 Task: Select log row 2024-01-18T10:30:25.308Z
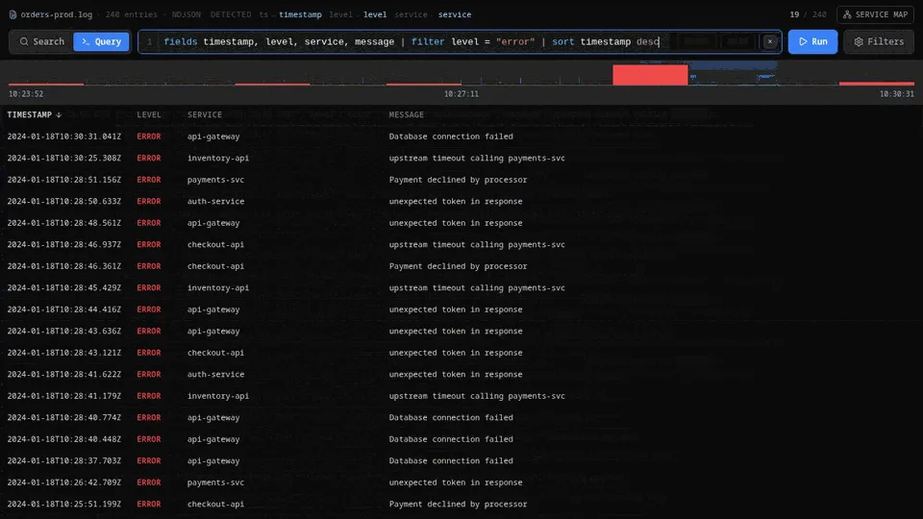point(461,159)
